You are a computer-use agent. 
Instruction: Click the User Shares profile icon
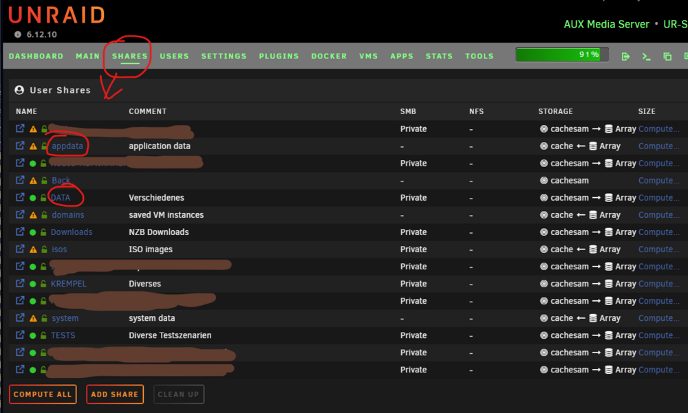pos(19,90)
